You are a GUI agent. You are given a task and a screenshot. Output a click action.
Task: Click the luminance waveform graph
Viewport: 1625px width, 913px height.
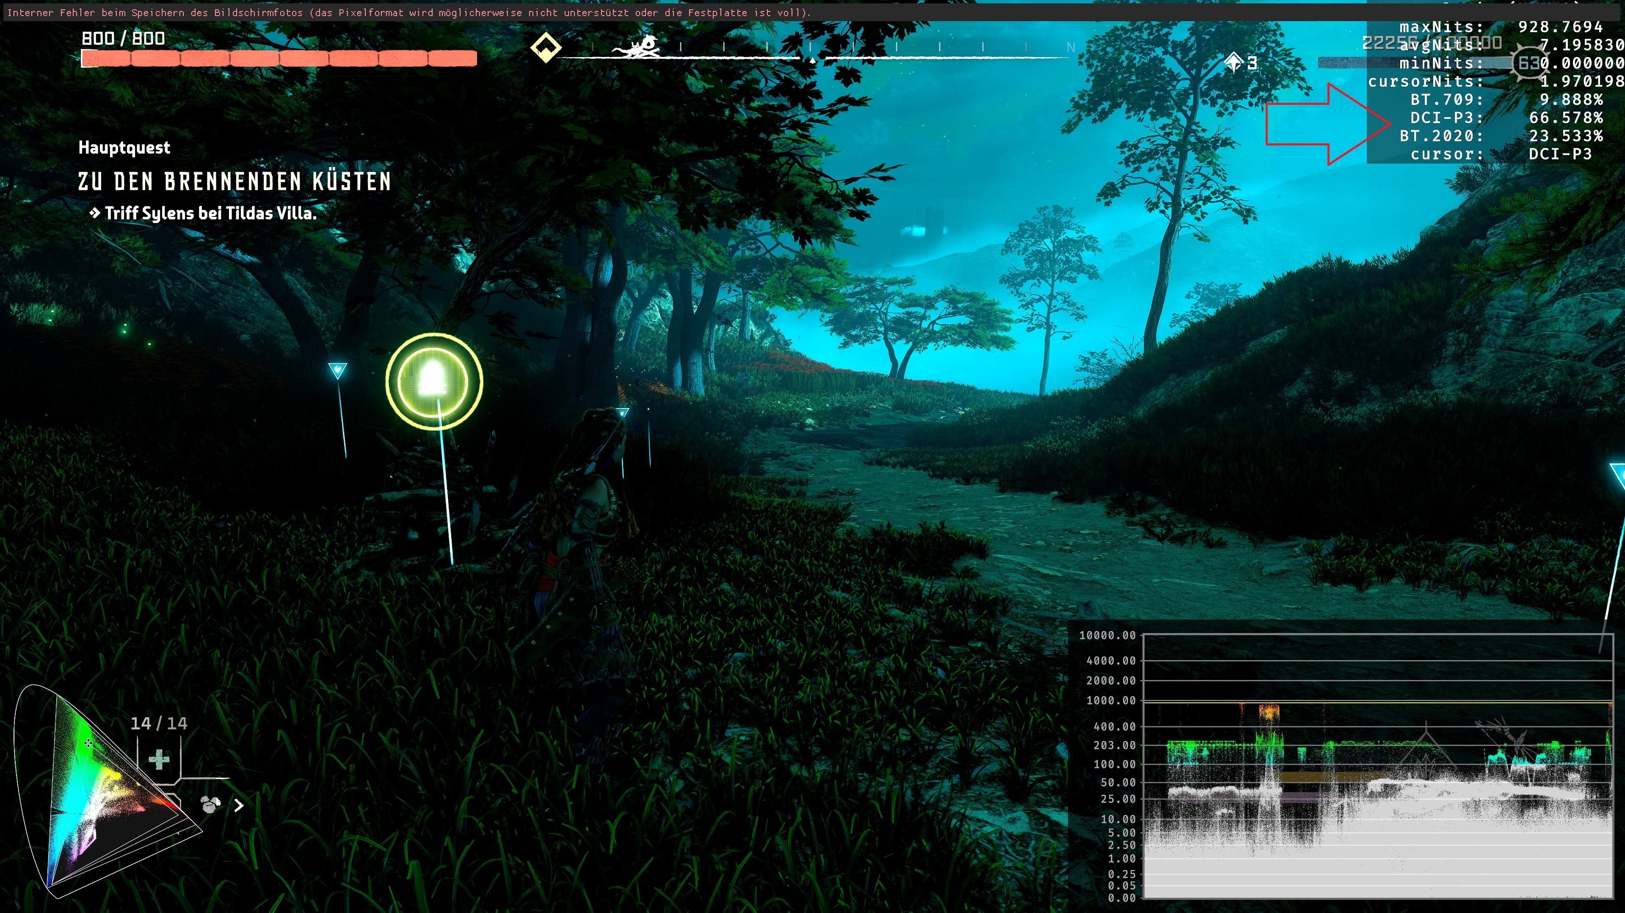click(1378, 765)
